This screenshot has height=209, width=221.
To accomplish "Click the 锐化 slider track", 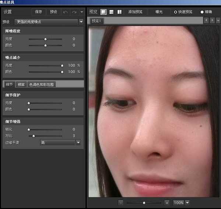I will pyautogui.click(x=45, y=130).
